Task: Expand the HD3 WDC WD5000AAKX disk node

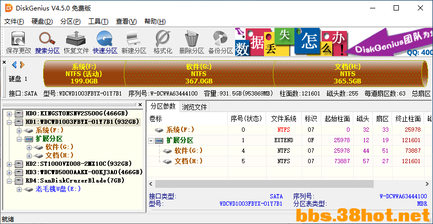Action: click(9, 173)
